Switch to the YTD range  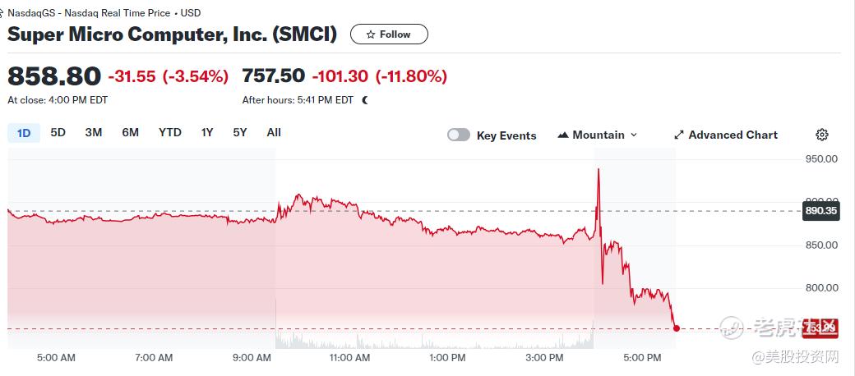170,132
